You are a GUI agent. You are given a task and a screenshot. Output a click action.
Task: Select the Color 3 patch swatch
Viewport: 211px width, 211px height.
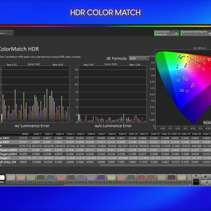(31, 179)
